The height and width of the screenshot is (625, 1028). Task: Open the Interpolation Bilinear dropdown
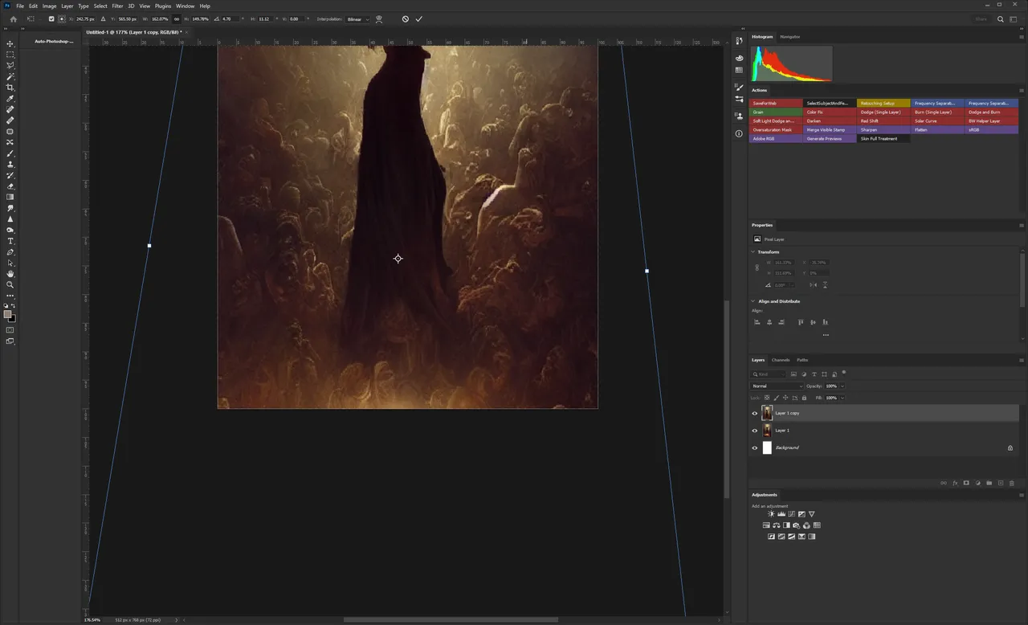(x=357, y=18)
